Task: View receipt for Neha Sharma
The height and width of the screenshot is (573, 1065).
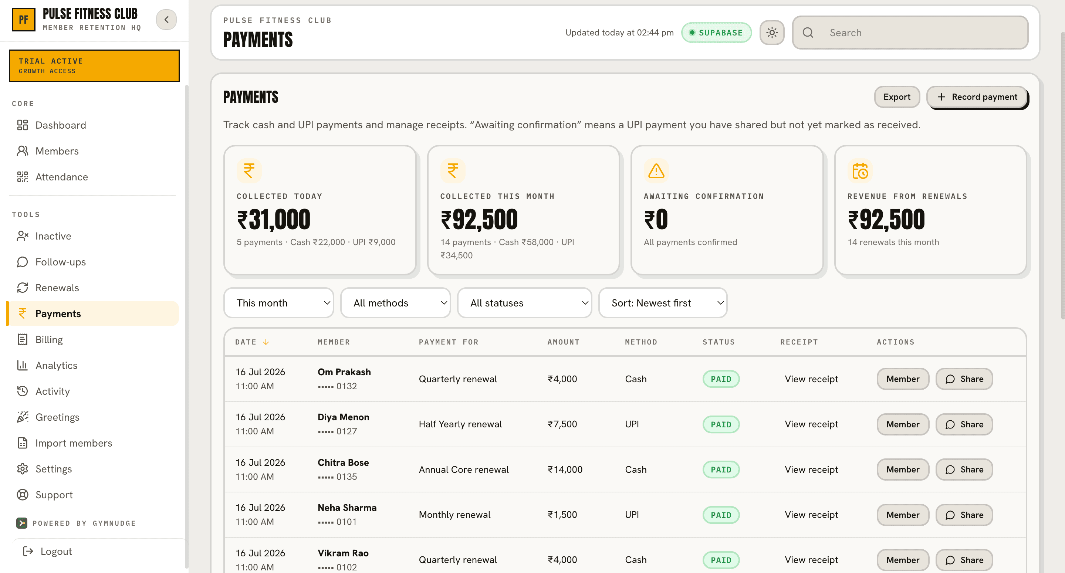Action: point(811,515)
